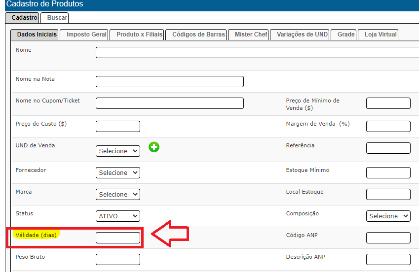Focus the Nome input field
The width and height of the screenshot is (419, 272).
257,53
